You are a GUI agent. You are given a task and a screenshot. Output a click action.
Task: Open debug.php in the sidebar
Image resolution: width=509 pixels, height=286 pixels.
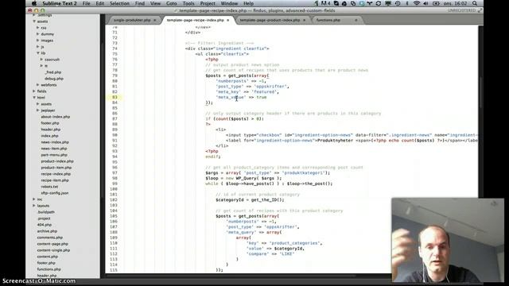click(x=54, y=79)
